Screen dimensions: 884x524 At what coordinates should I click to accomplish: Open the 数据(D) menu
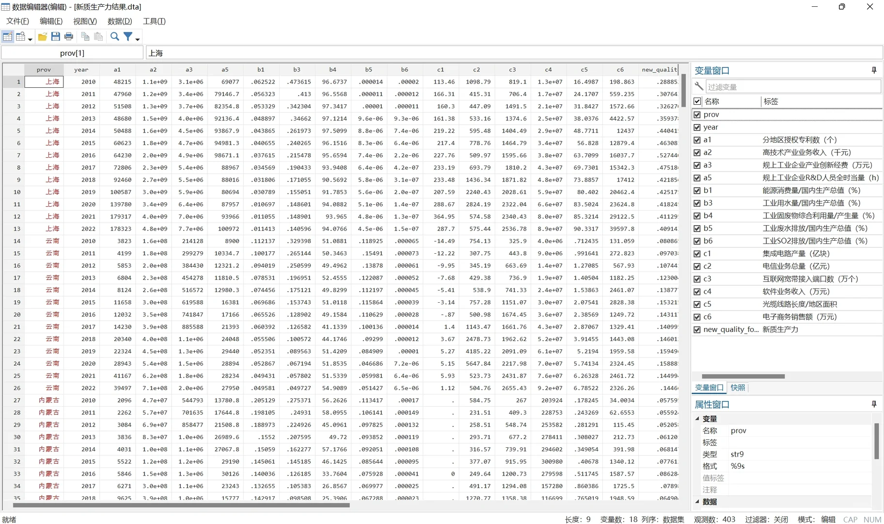[120, 21]
